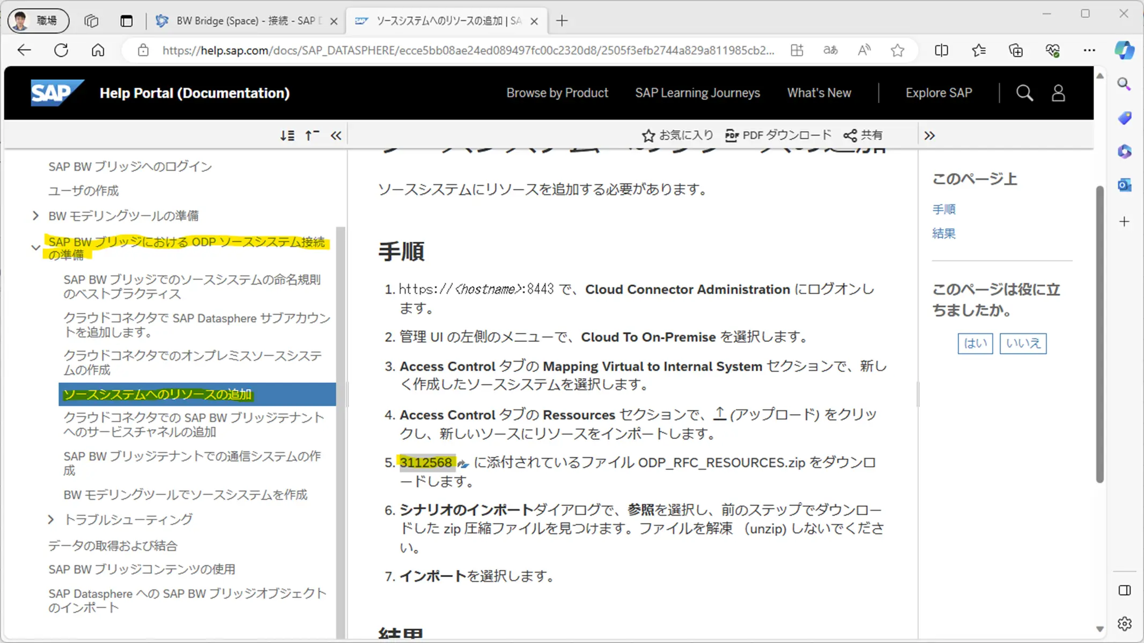Viewport: 1144px width, 643px height.
Task: Expand BW モデリングツールの準備 node
Action: click(35, 216)
